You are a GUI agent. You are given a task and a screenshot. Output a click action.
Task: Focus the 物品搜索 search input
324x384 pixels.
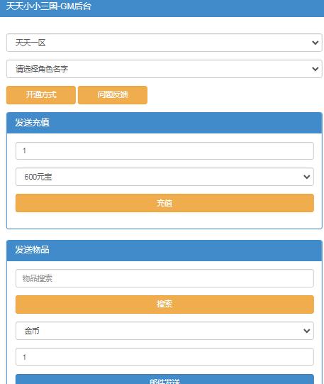click(164, 278)
